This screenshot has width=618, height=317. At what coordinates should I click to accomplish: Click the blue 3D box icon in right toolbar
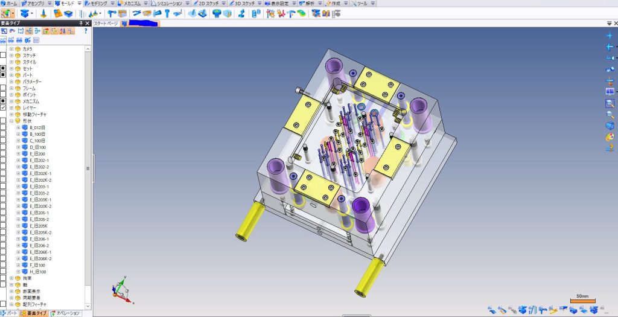(x=610, y=125)
